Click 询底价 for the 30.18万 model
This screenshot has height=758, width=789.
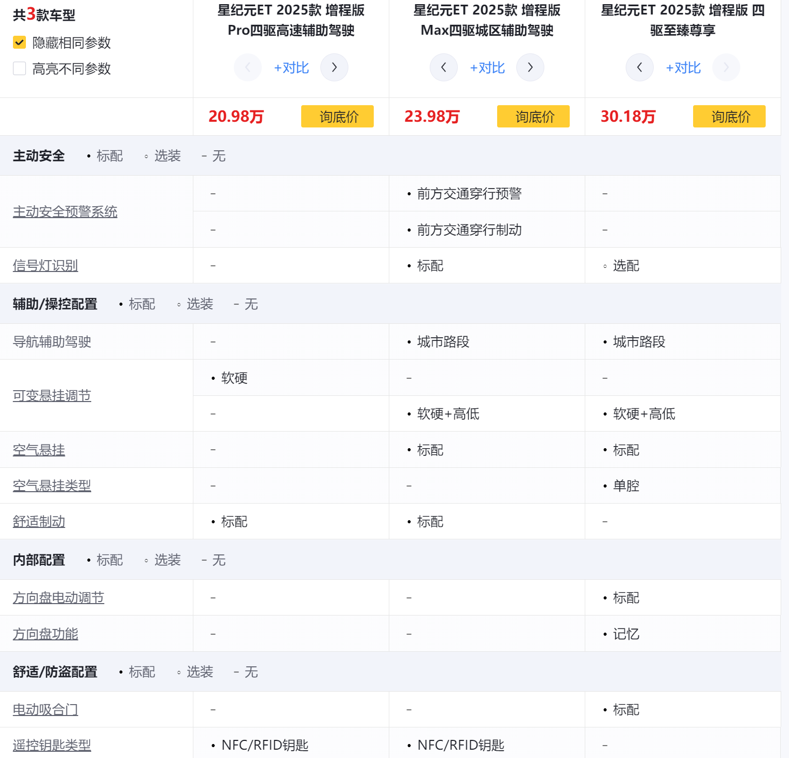(x=729, y=117)
